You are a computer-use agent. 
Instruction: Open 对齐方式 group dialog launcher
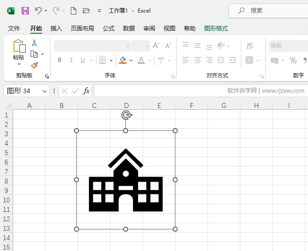262,76
